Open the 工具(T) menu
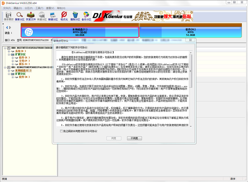The height and width of the screenshot is (182, 248). (x=39, y=8)
